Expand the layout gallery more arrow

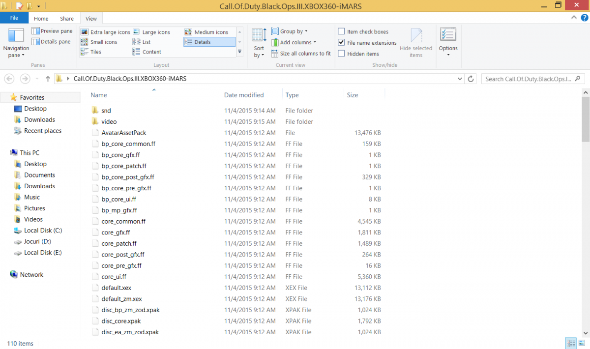coord(240,52)
